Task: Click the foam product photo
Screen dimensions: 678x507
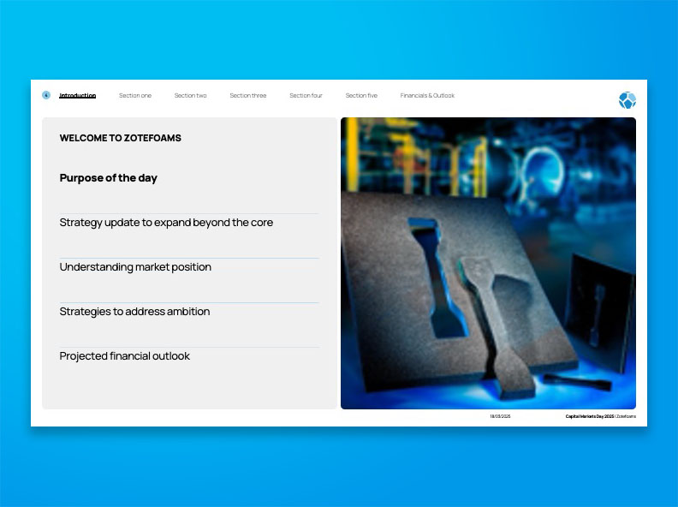Action: click(x=488, y=263)
